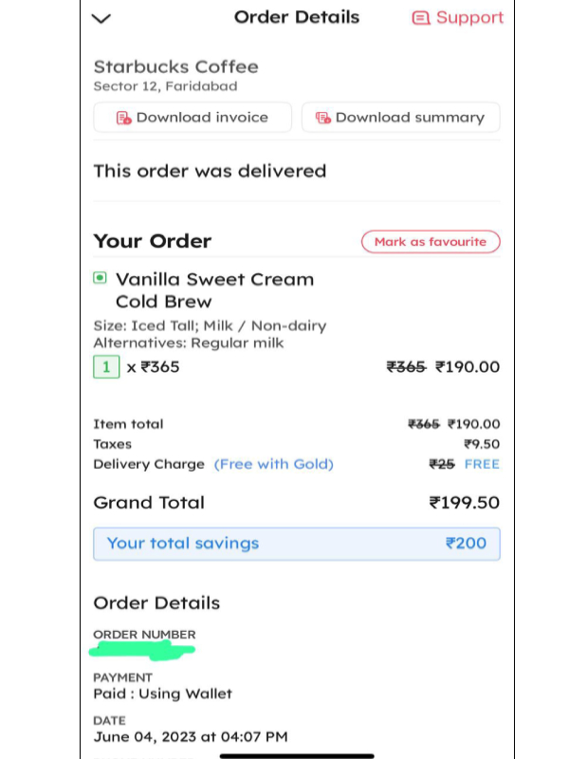569x759 pixels.
Task: Click the hidden order number field
Action: click(142, 649)
